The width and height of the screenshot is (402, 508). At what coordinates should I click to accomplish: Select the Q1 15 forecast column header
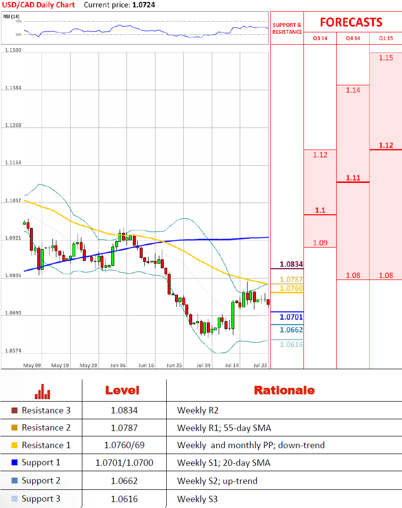click(386, 38)
